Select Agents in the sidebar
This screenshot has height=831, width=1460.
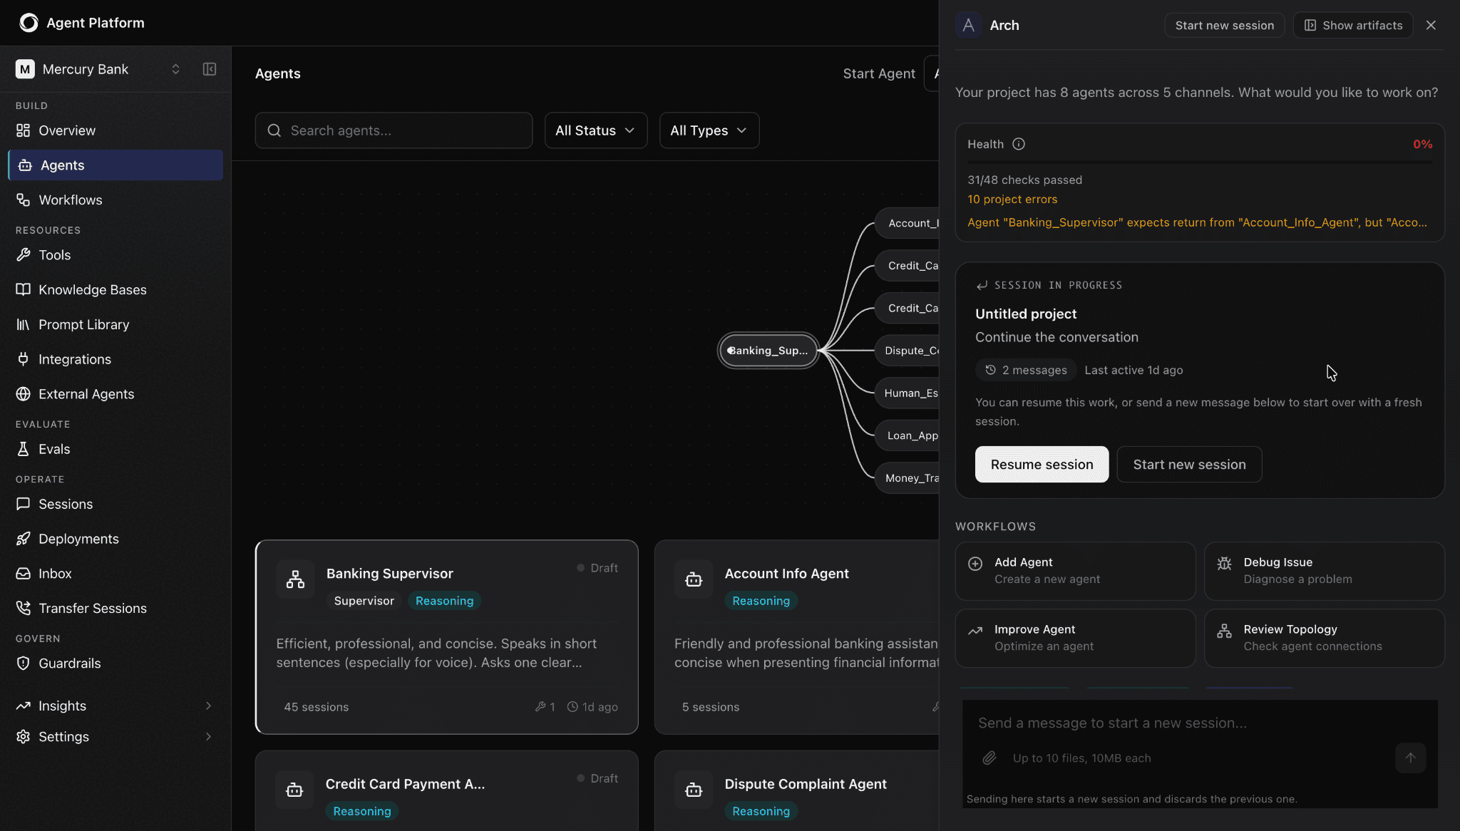(115, 165)
